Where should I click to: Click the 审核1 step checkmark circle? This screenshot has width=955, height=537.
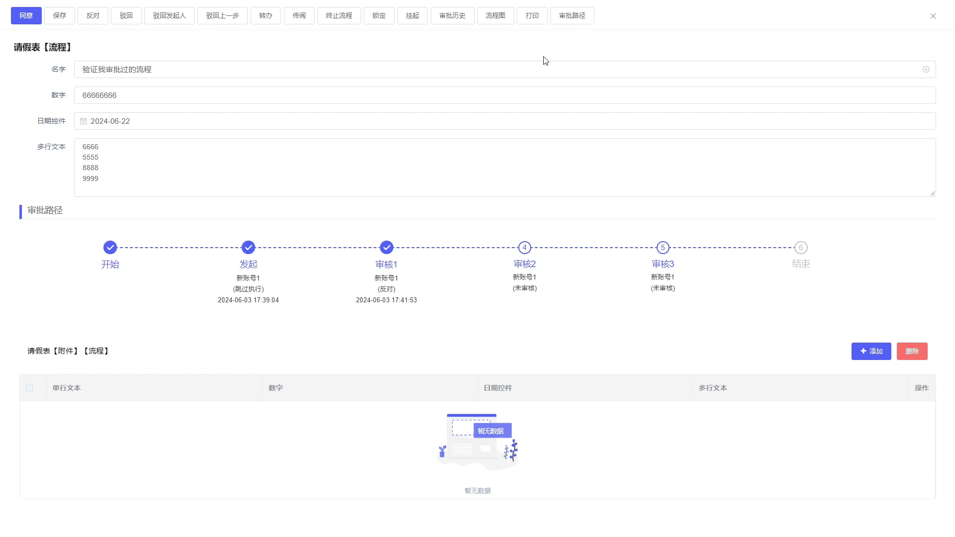coord(386,247)
